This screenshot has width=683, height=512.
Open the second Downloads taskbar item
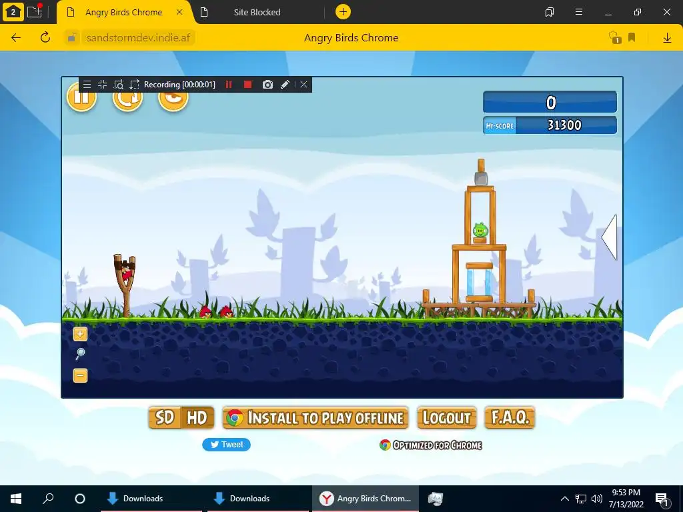(258, 499)
